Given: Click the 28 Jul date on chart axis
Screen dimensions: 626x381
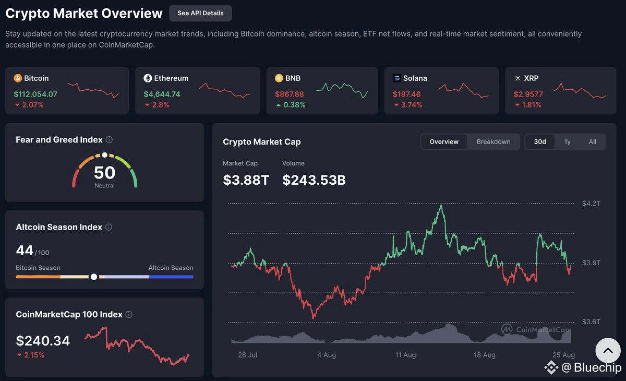Looking at the screenshot, I should [x=248, y=355].
